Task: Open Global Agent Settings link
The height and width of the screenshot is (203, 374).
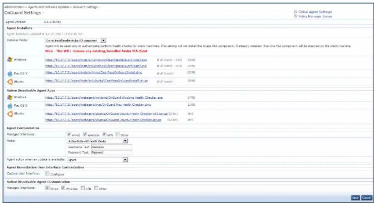Action: pos(315,12)
